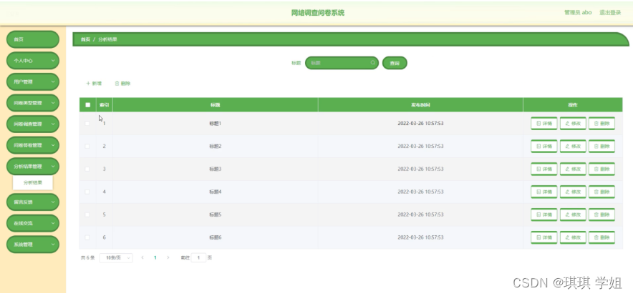This screenshot has height=296, width=633.
Task: Expand the 问卷调查管理 sidebar menu
Action: 33,124
